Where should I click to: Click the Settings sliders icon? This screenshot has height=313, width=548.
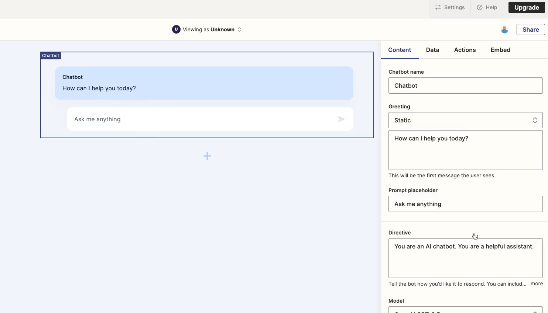coord(438,7)
